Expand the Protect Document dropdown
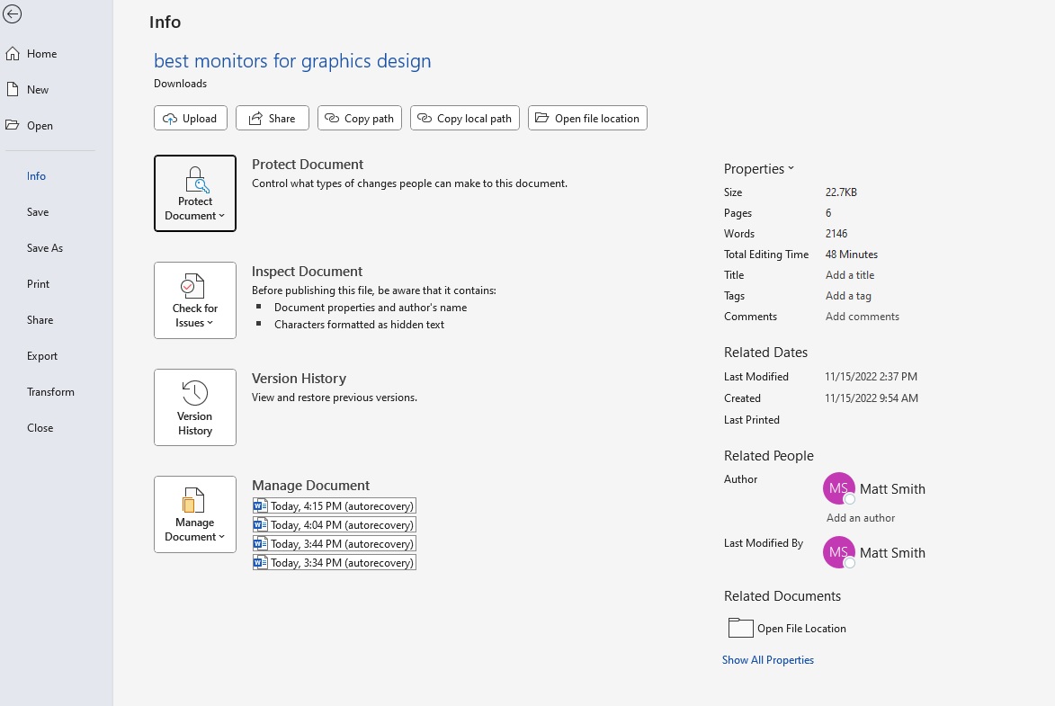This screenshot has width=1055, height=706. click(x=195, y=193)
